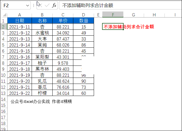Select column G header
Image resolution: width=182 pixels, height=131 pixels.
(134, 15)
